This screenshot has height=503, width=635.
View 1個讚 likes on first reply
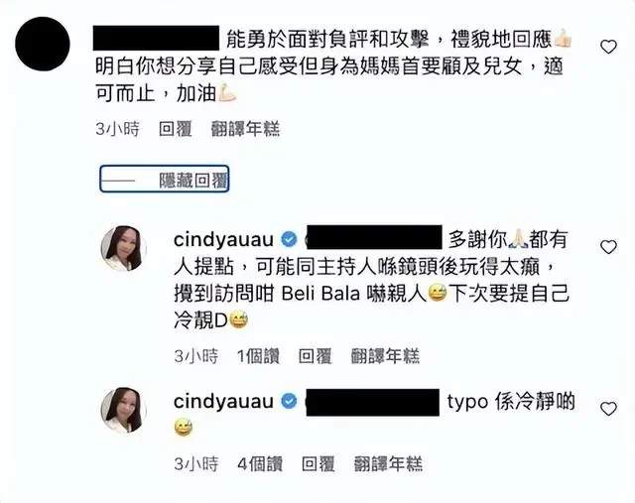click(258, 356)
